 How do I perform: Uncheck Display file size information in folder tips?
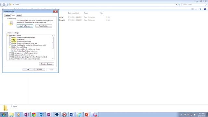coord(10,43)
